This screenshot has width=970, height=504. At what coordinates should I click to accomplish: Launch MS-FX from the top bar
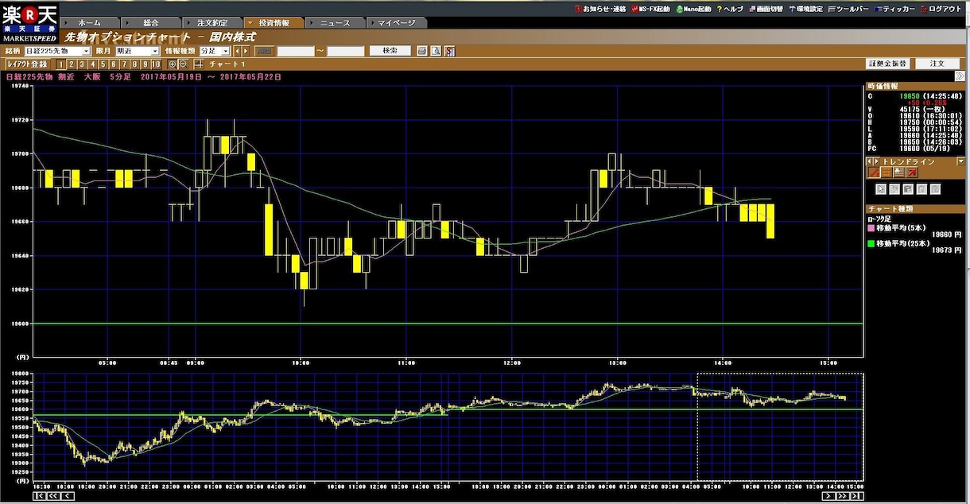click(x=650, y=9)
